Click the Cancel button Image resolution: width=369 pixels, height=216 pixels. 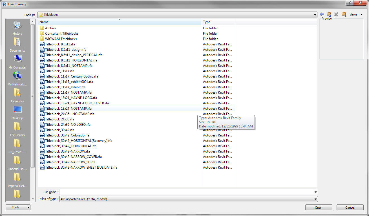[350, 208]
